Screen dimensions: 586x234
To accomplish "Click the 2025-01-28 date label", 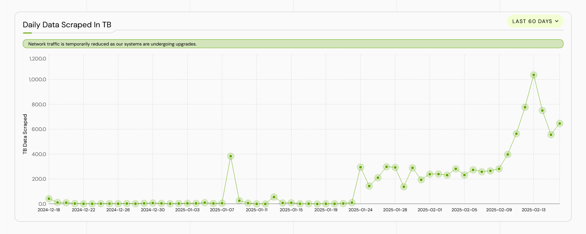I will tap(395, 210).
